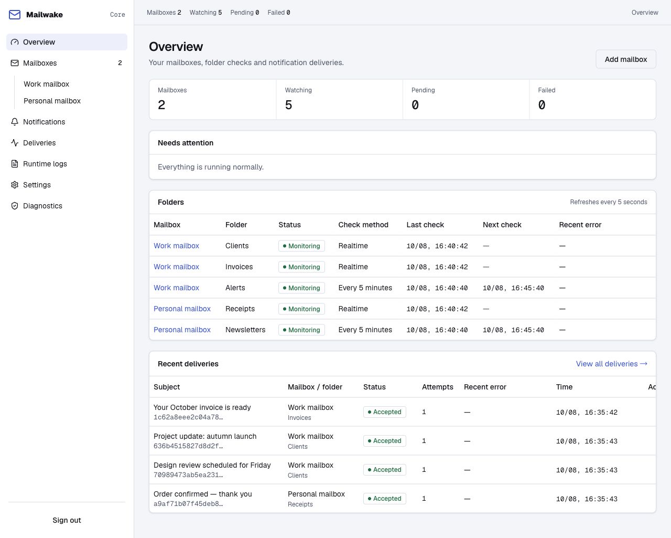Click the Notifications bell icon
671x538 pixels.
click(x=15, y=122)
